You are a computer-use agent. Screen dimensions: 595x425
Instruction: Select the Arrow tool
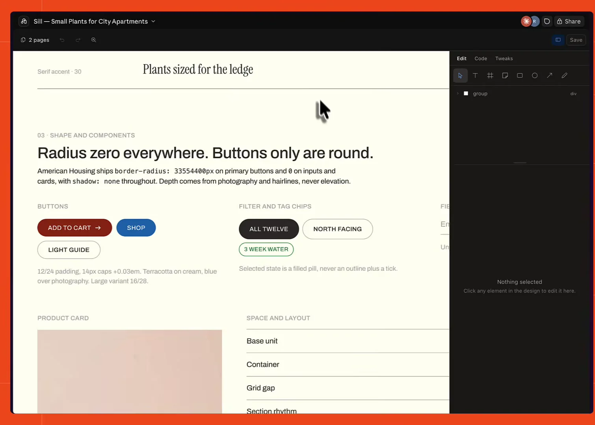pos(549,76)
